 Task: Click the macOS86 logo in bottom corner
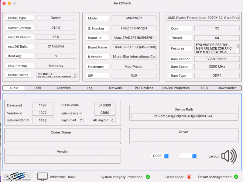pos(17,176)
